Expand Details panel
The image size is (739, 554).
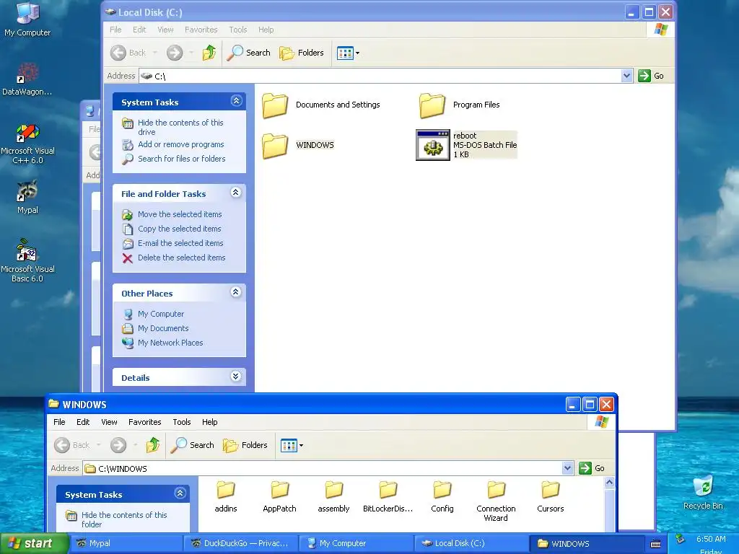tap(236, 376)
